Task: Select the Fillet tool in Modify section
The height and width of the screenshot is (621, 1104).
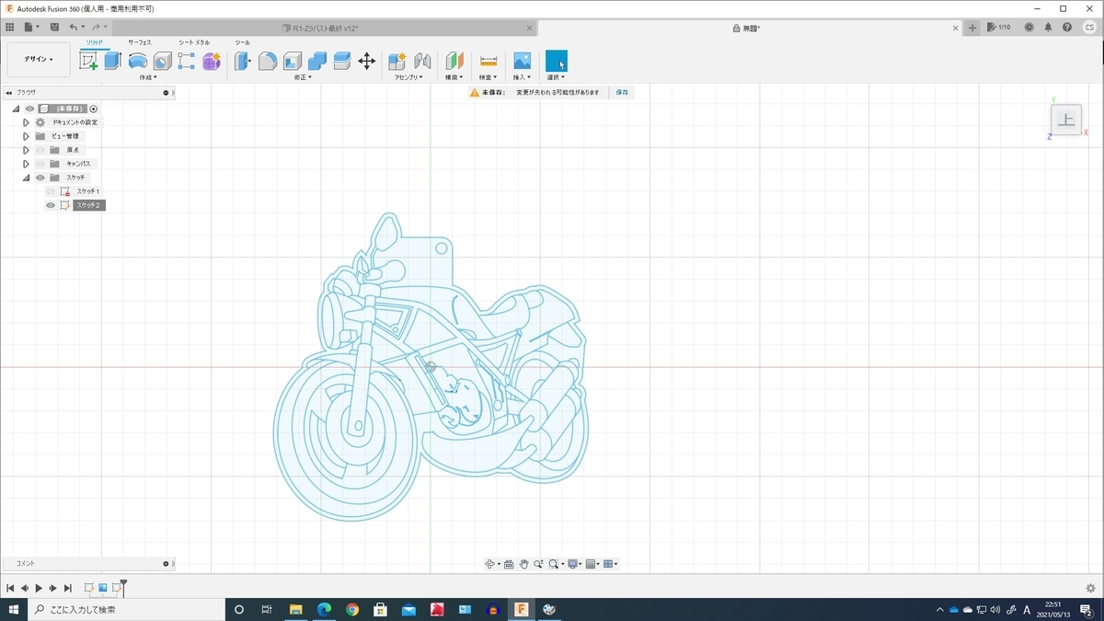Action: point(268,61)
